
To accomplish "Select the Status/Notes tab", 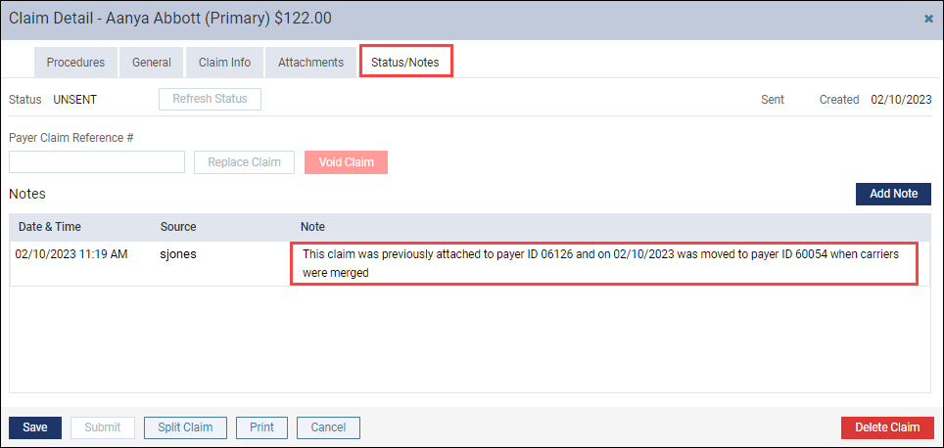I will coord(405,62).
